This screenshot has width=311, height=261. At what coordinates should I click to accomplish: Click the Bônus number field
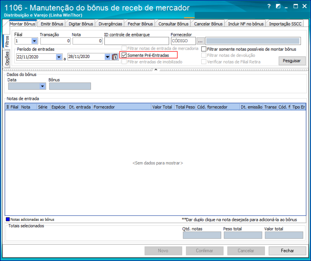(x=70, y=86)
